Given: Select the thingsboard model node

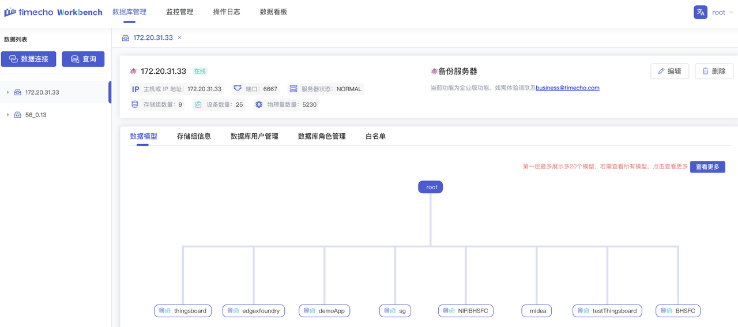Looking at the screenshot, I should (183, 311).
